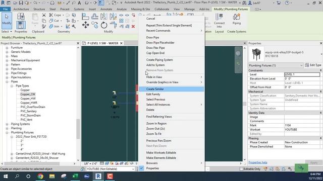Collapse the Plumbing Fixtures tree node
Image resolution: width=323 pixels, height=181 pixels.
coord(7,133)
